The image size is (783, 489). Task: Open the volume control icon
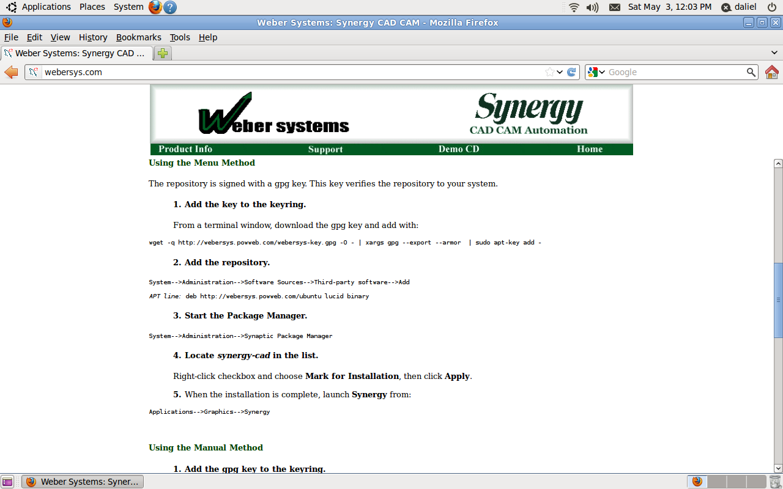[592, 7]
